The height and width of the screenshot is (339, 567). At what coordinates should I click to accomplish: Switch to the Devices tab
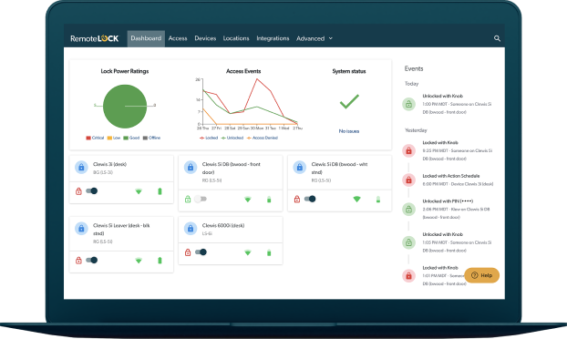205,38
